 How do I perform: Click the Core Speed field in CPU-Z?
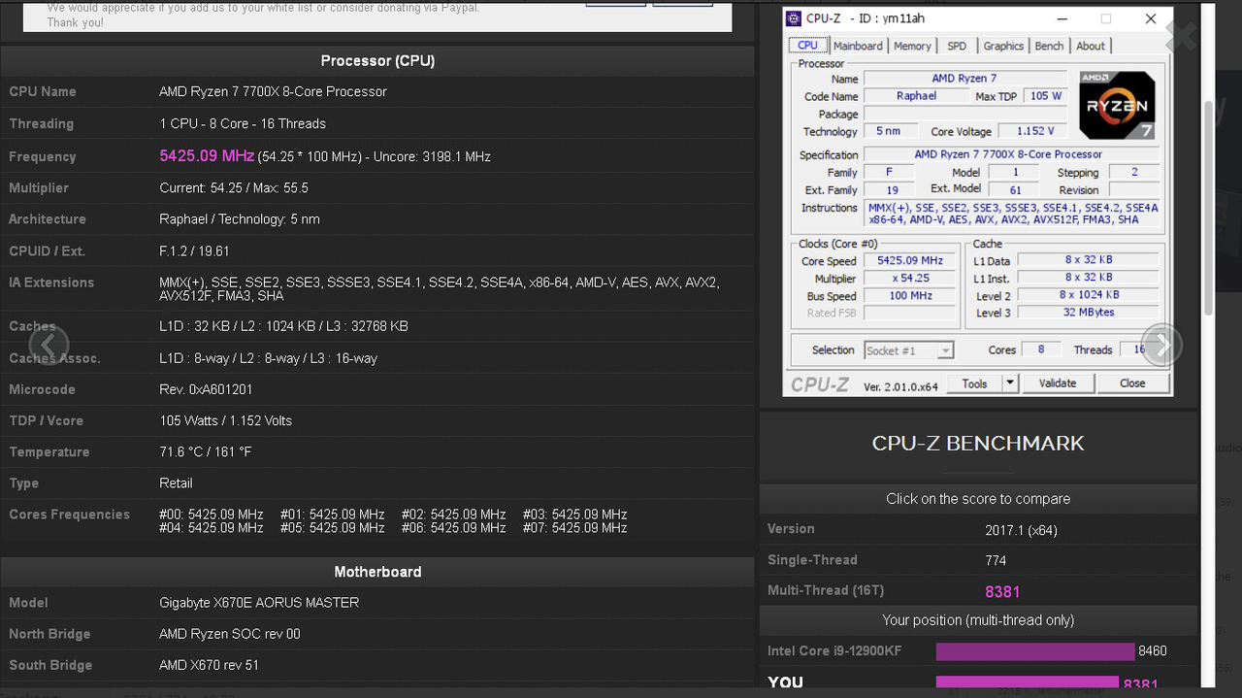pos(910,260)
